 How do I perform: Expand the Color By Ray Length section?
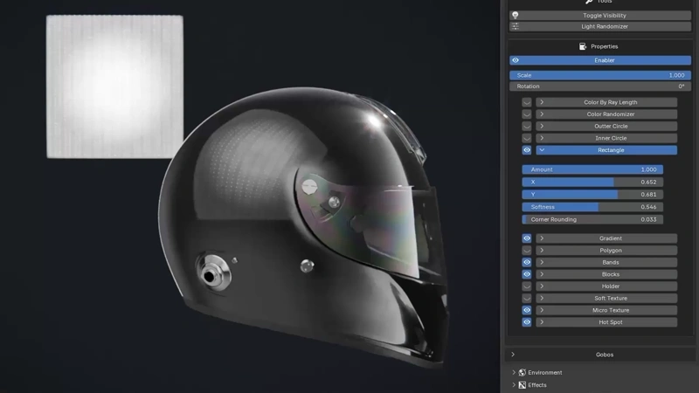(542, 102)
